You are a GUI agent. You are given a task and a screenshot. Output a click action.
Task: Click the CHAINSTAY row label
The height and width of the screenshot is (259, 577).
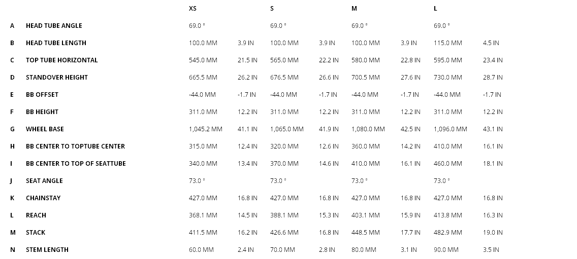[43, 198]
